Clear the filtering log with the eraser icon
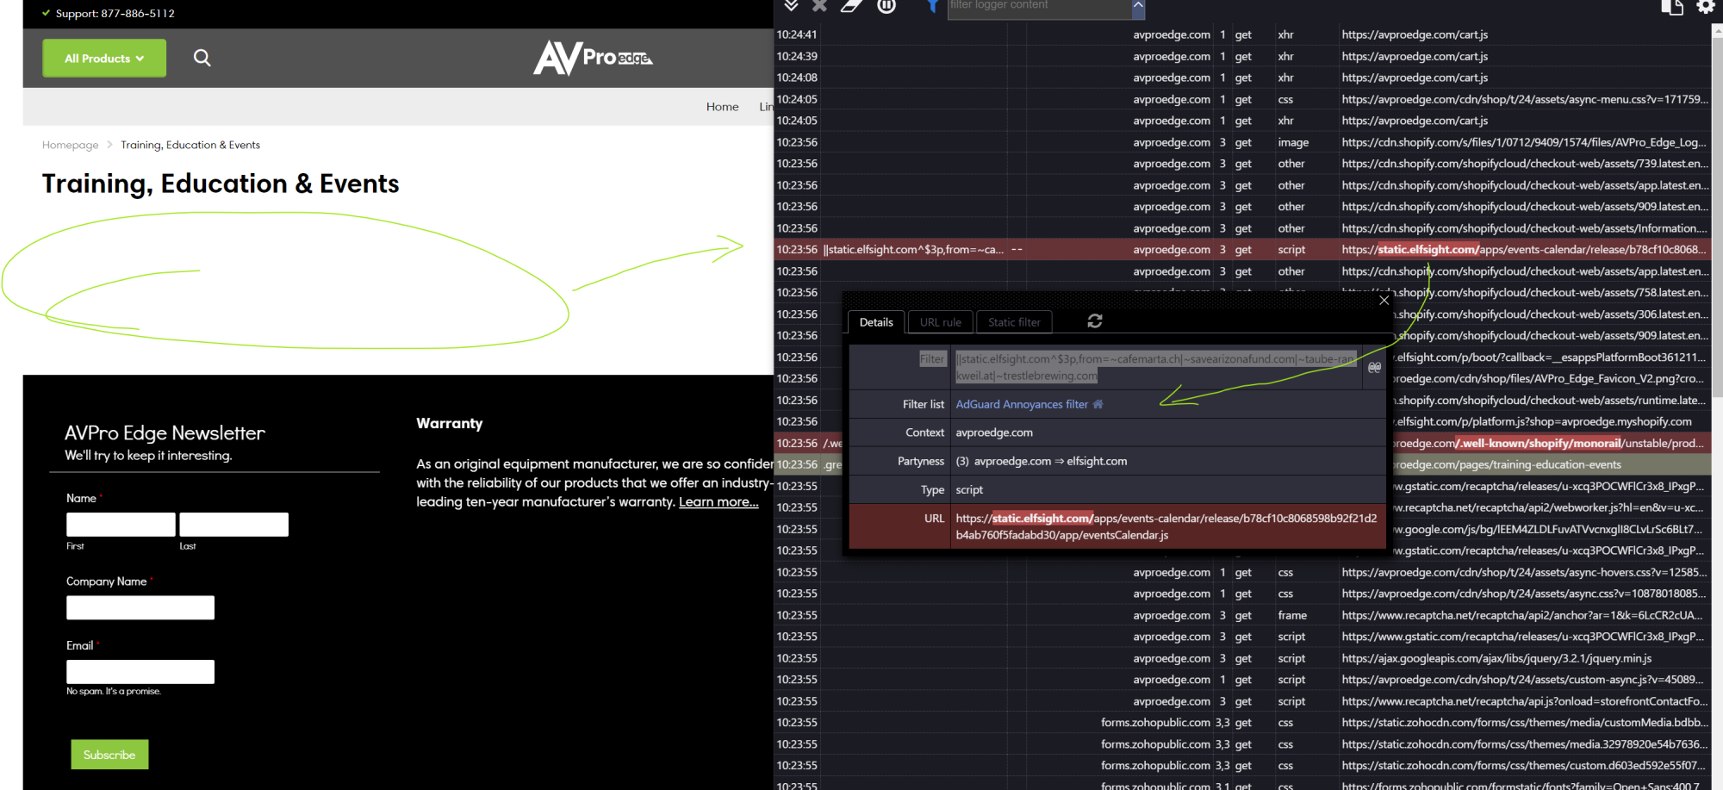Image resolution: width=1723 pixels, height=790 pixels. point(850,6)
